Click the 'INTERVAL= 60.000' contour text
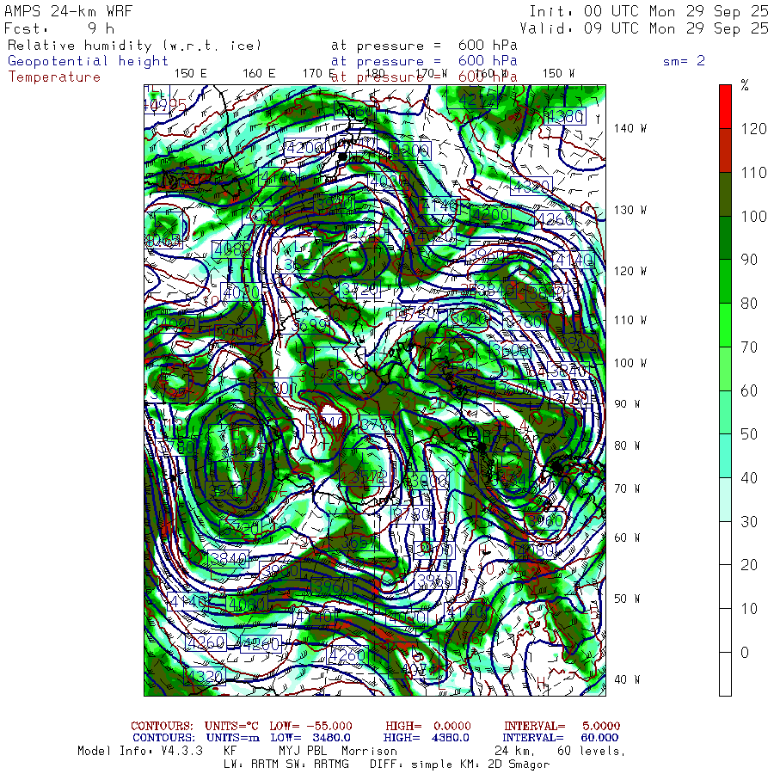774x774 pixels. pyautogui.click(x=562, y=738)
